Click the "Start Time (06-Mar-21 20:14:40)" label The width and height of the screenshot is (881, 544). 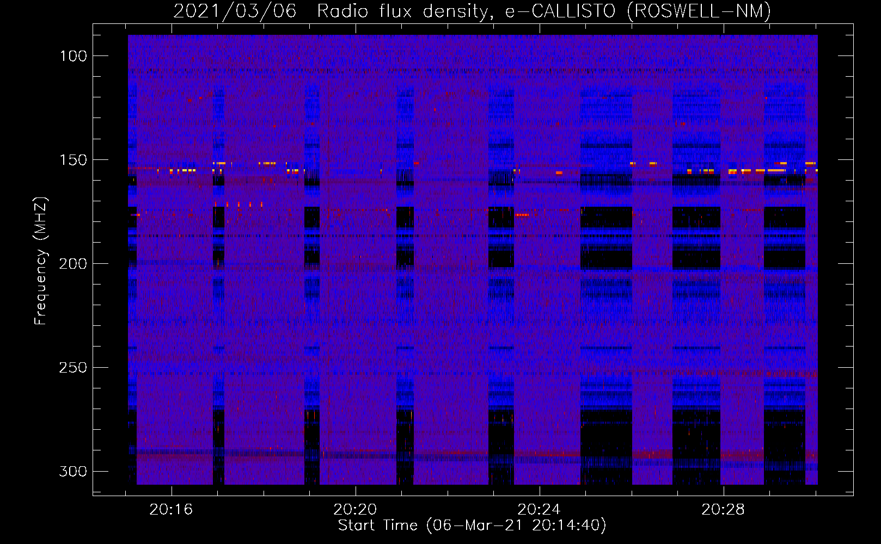(472, 526)
